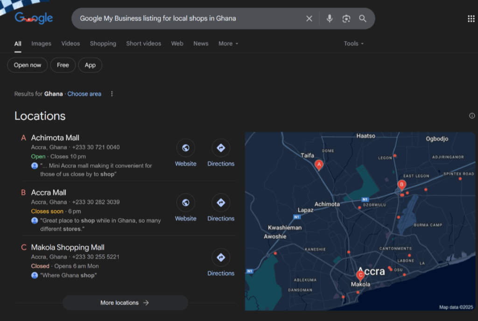
Task: Click map pin A near Taifa
Action: pyautogui.click(x=319, y=165)
